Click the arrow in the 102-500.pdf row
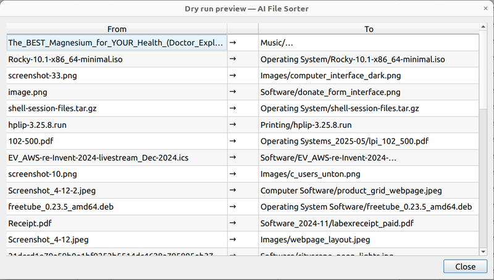The width and height of the screenshot is (494, 280). tap(232, 141)
